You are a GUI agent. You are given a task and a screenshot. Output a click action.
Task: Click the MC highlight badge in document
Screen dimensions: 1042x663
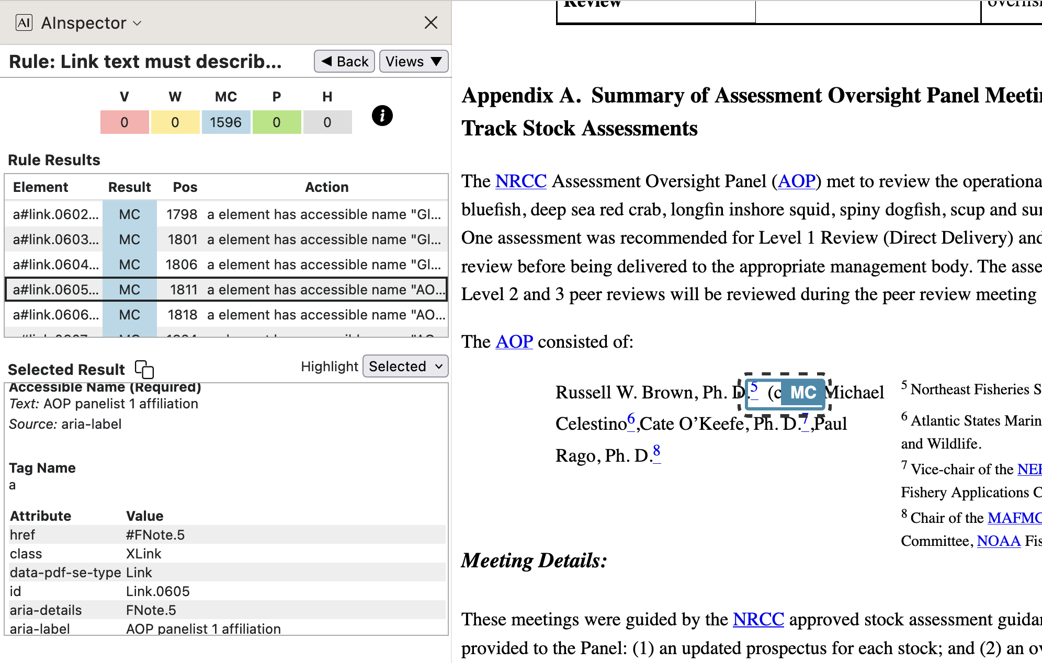coord(803,393)
